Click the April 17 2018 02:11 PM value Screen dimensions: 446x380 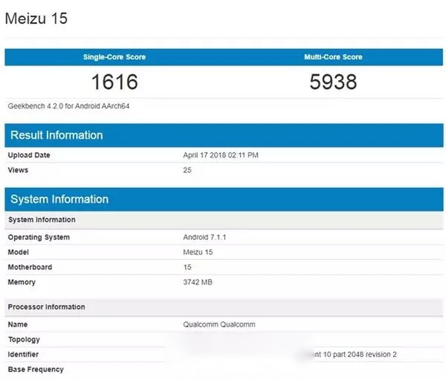[x=221, y=155]
